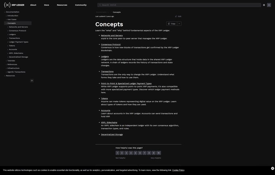Expand Ledgers in the sidebar
Viewport: 275px width, 175px height.
click(x=12, y=34)
